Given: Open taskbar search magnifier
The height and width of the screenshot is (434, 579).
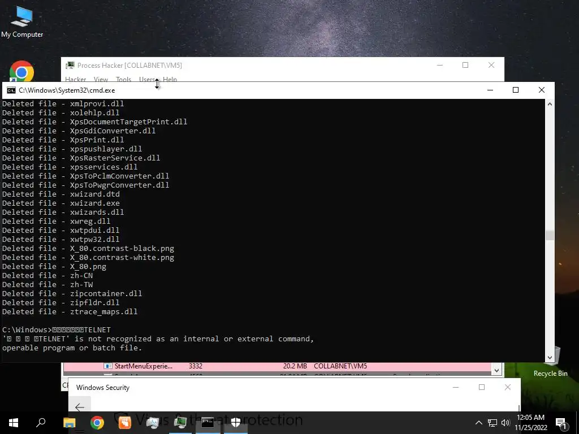Looking at the screenshot, I should (41, 423).
